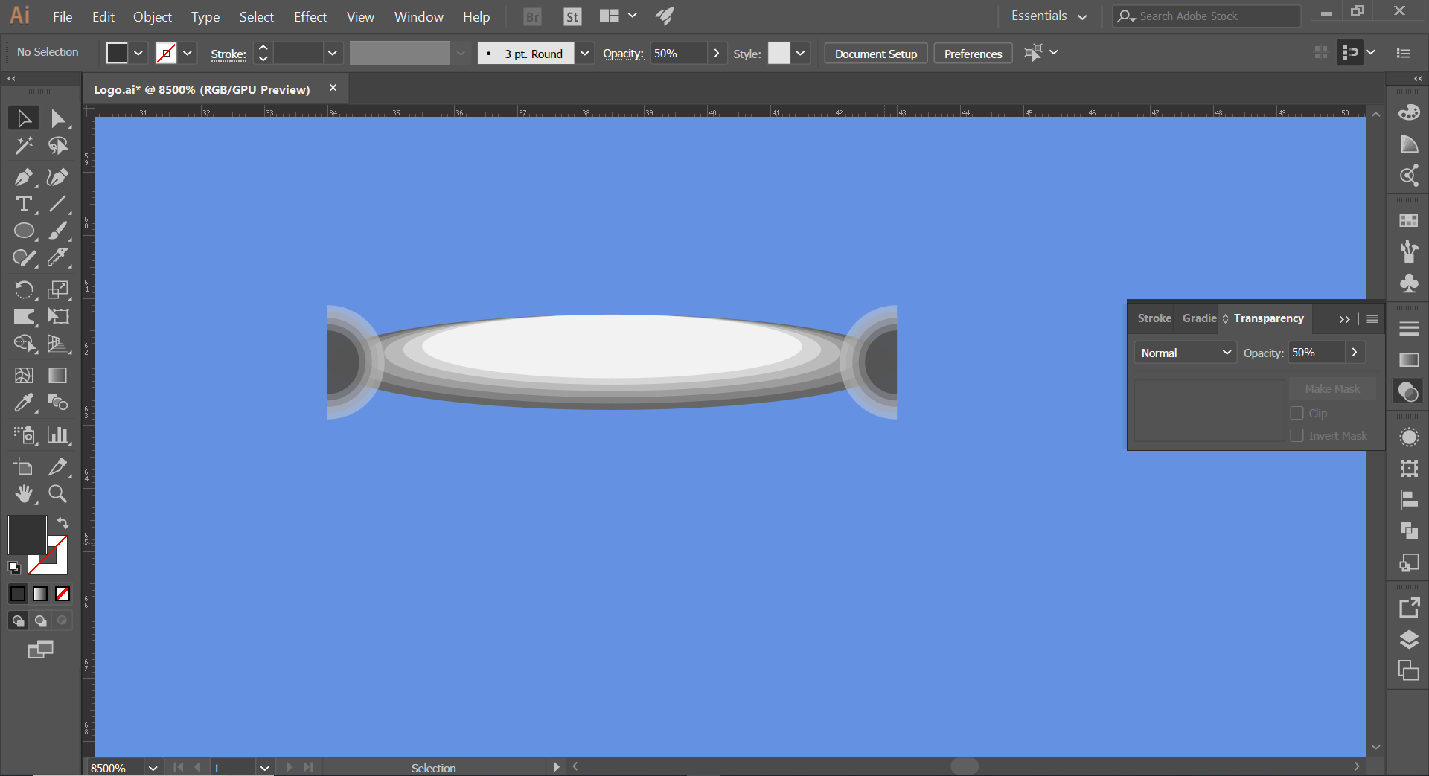Viewport: 1429px width, 776px height.
Task: Open the Layers panel icon
Action: click(x=1409, y=640)
